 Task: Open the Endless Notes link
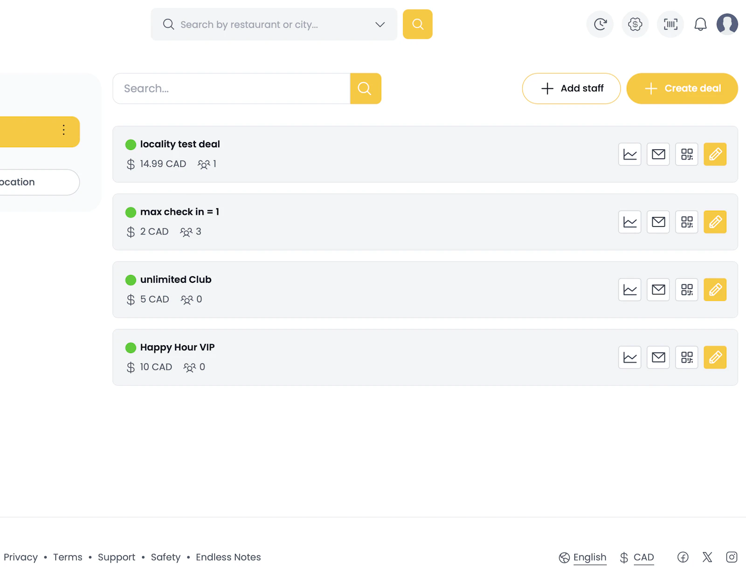coord(228,557)
